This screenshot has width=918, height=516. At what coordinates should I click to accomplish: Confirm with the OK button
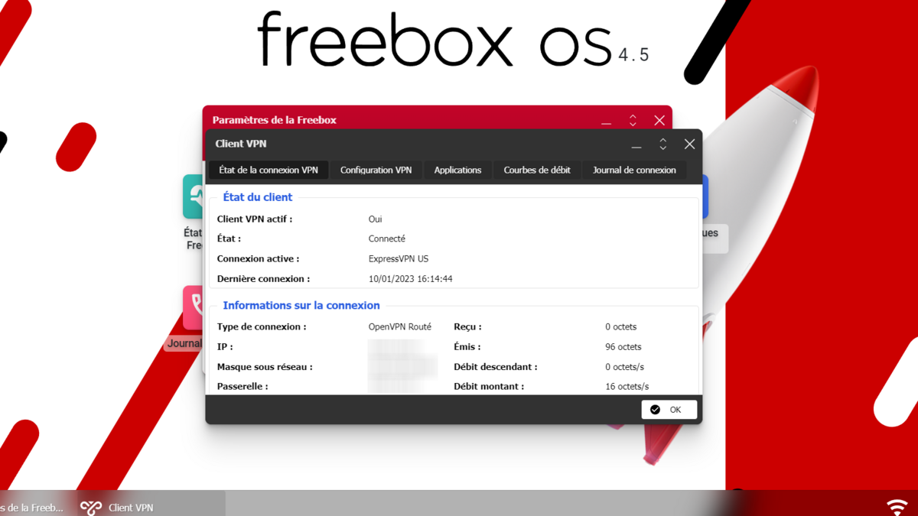click(x=669, y=410)
